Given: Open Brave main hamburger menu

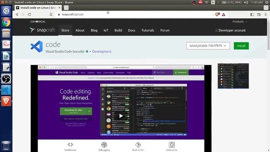Looking at the screenshot, I should pos(265,14).
